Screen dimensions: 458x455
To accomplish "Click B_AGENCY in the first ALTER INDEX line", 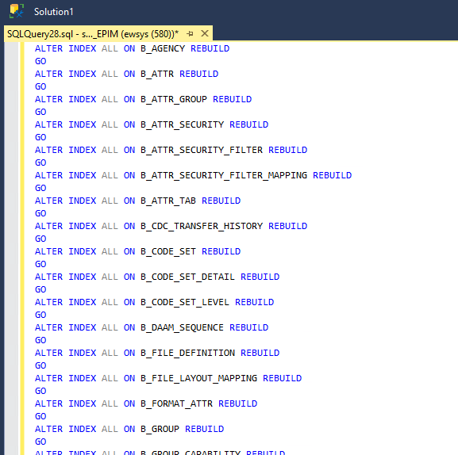I will coord(163,48).
